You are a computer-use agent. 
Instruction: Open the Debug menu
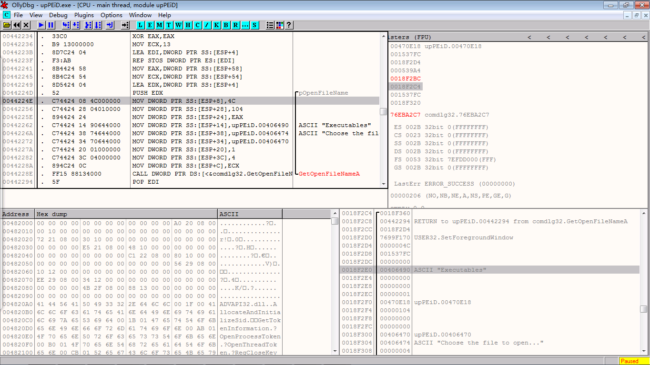(x=58, y=15)
